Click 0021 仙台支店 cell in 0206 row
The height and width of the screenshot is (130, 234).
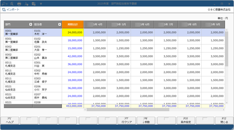point(18,88)
